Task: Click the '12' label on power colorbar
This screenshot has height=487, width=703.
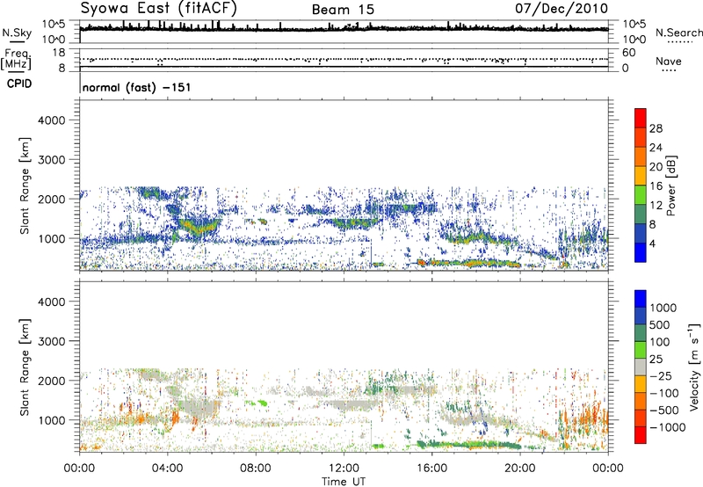Action: coord(656,206)
